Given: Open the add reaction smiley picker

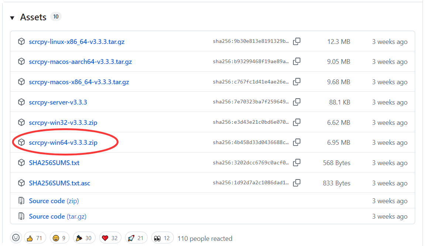Looking at the screenshot, I should point(16,238).
